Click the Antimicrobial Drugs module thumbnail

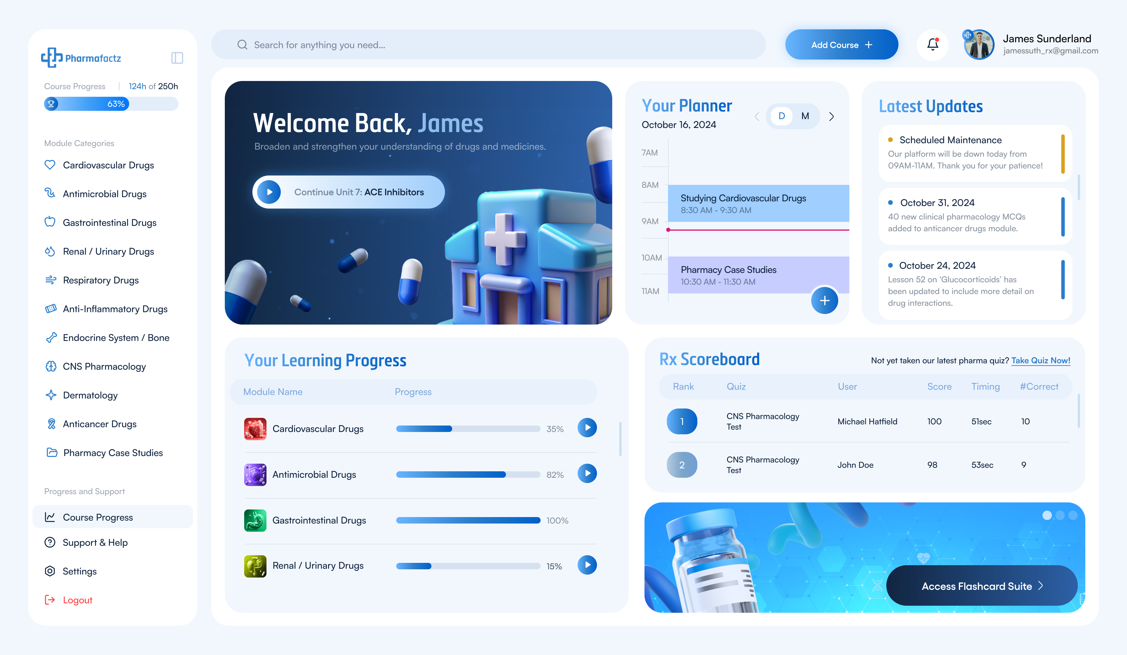[255, 474]
